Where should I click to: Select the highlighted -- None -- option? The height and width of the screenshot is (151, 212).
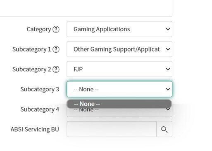coord(119,104)
